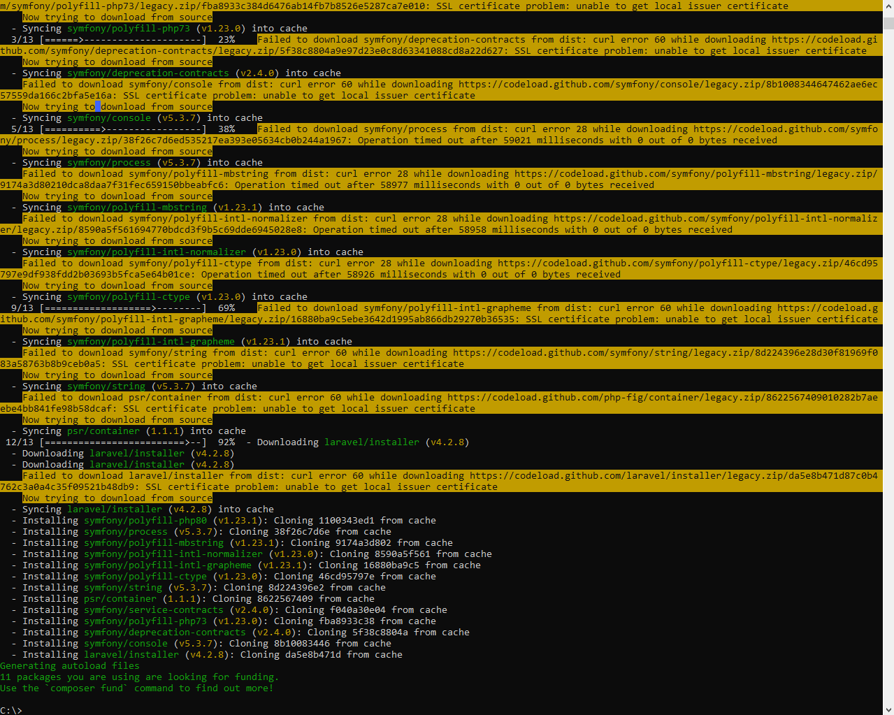Click the 'Syncing symfony/polyfill-intl-normalizer (v1.23.0)' line

187,252
